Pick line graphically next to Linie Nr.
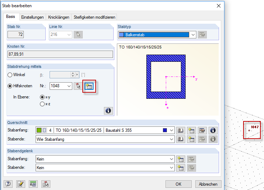The image size is (264, 190). [x=78, y=34]
